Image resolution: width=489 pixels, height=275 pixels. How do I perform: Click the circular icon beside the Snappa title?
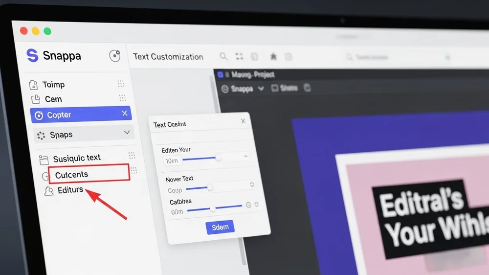pos(115,56)
